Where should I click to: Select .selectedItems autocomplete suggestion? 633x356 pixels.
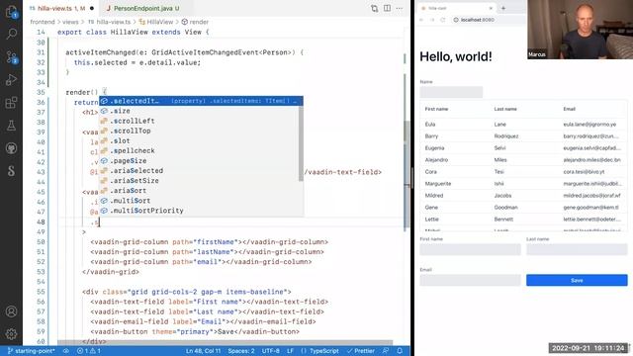201,101
